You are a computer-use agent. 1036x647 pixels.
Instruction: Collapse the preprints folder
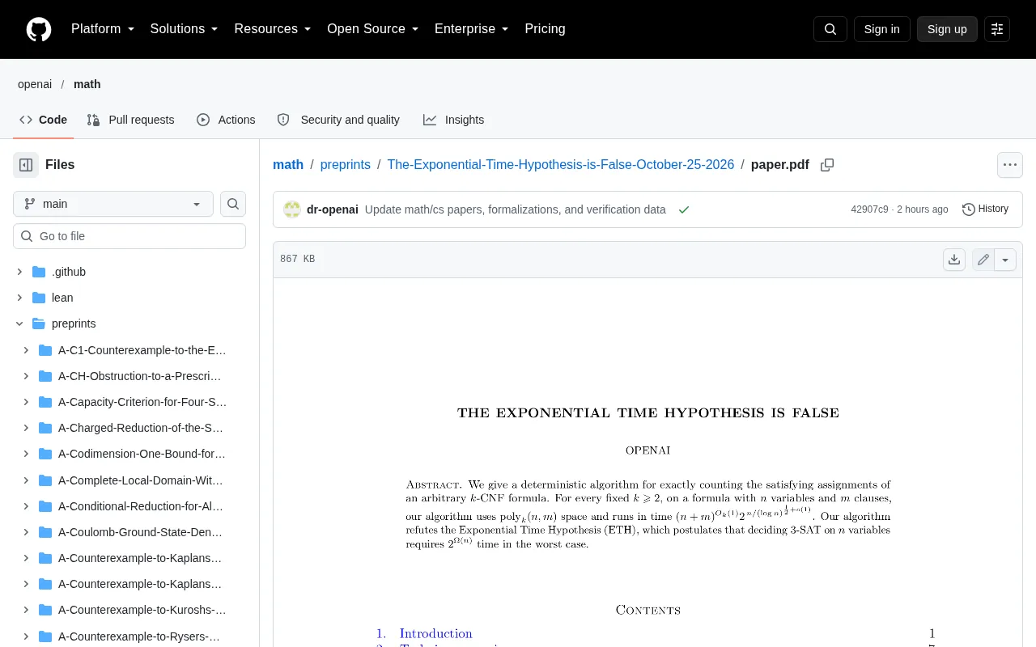19,323
